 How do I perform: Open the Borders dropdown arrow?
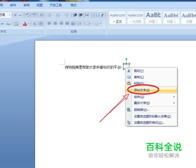point(100,24)
